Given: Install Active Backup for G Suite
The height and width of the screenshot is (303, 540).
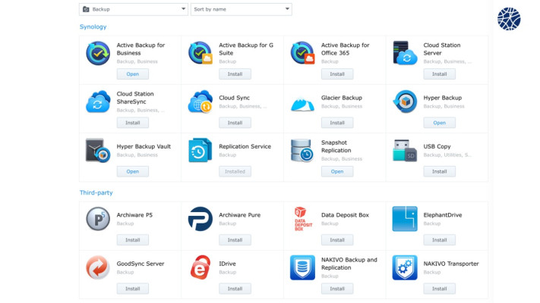Looking at the screenshot, I should pos(235,74).
